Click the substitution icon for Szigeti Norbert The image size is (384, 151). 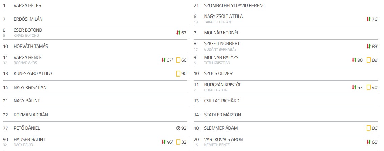click(x=369, y=46)
